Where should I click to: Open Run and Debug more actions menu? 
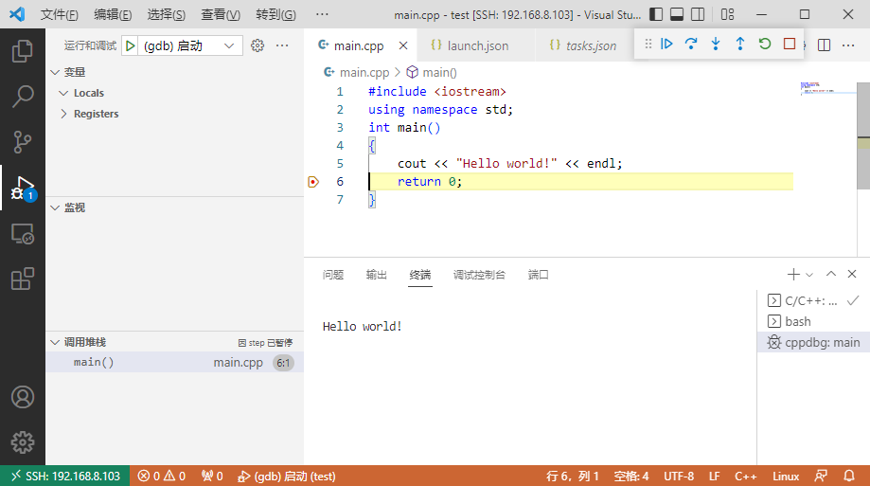282,45
